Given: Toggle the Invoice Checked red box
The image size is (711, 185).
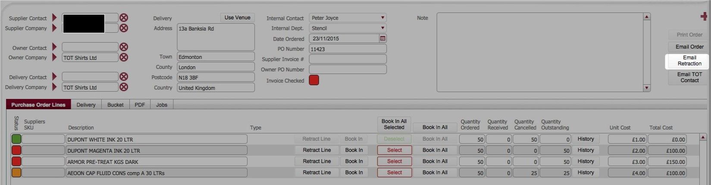Looking at the screenshot, I should tap(314, 80).
